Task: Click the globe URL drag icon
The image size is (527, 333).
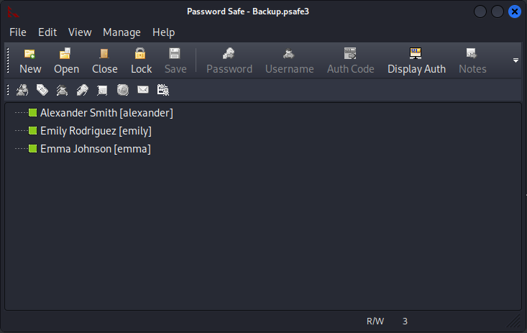Action: click(123, 90)
